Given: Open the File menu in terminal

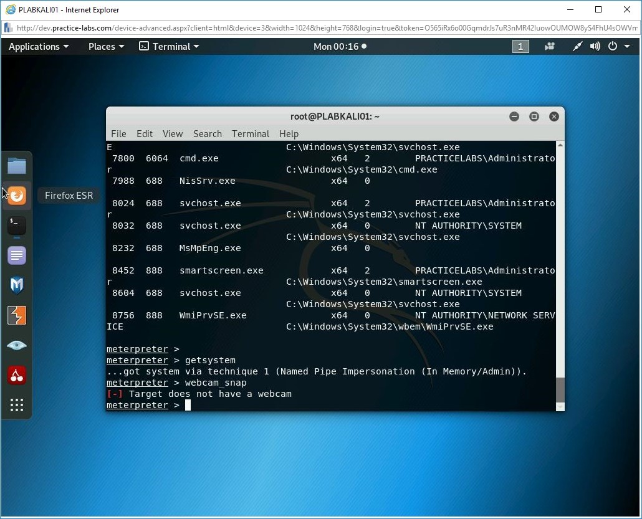Looking at the screenshot, I should click(x=118, y=134).
